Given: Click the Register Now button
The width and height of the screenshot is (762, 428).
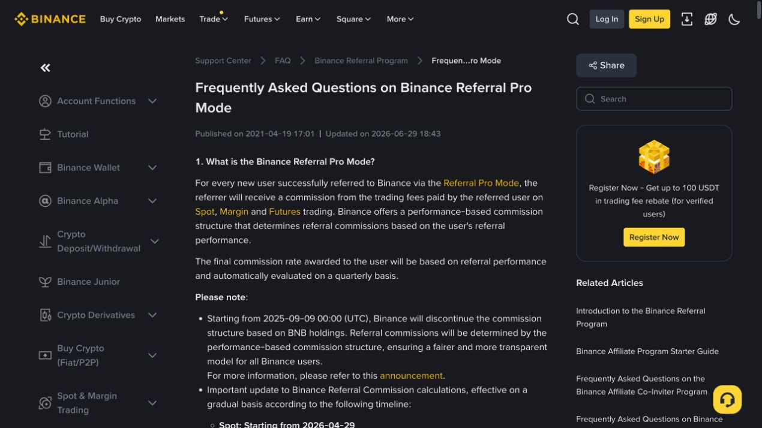Looking at the screenshot, I should point(654,237).
